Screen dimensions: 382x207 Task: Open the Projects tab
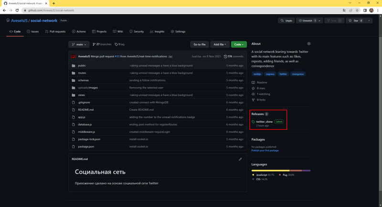(x=99, y=31)
